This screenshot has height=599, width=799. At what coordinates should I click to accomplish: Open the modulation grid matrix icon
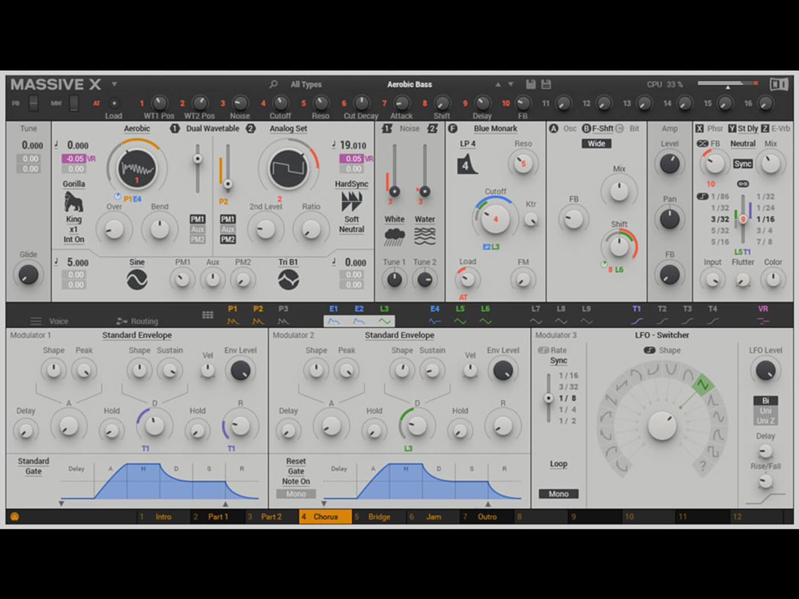pyautogui.click(x=208, y=315)
